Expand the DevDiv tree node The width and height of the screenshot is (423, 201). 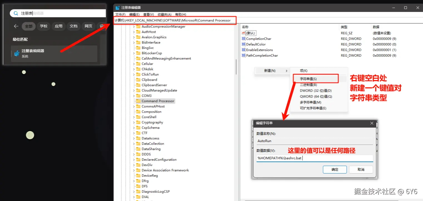pos(134,165)
